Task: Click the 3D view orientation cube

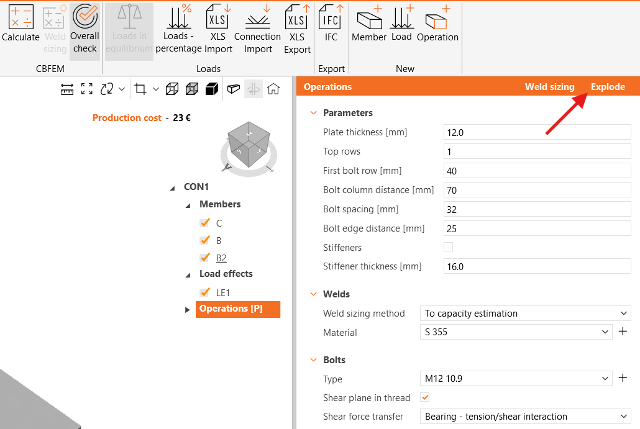Action: point(249,144)
